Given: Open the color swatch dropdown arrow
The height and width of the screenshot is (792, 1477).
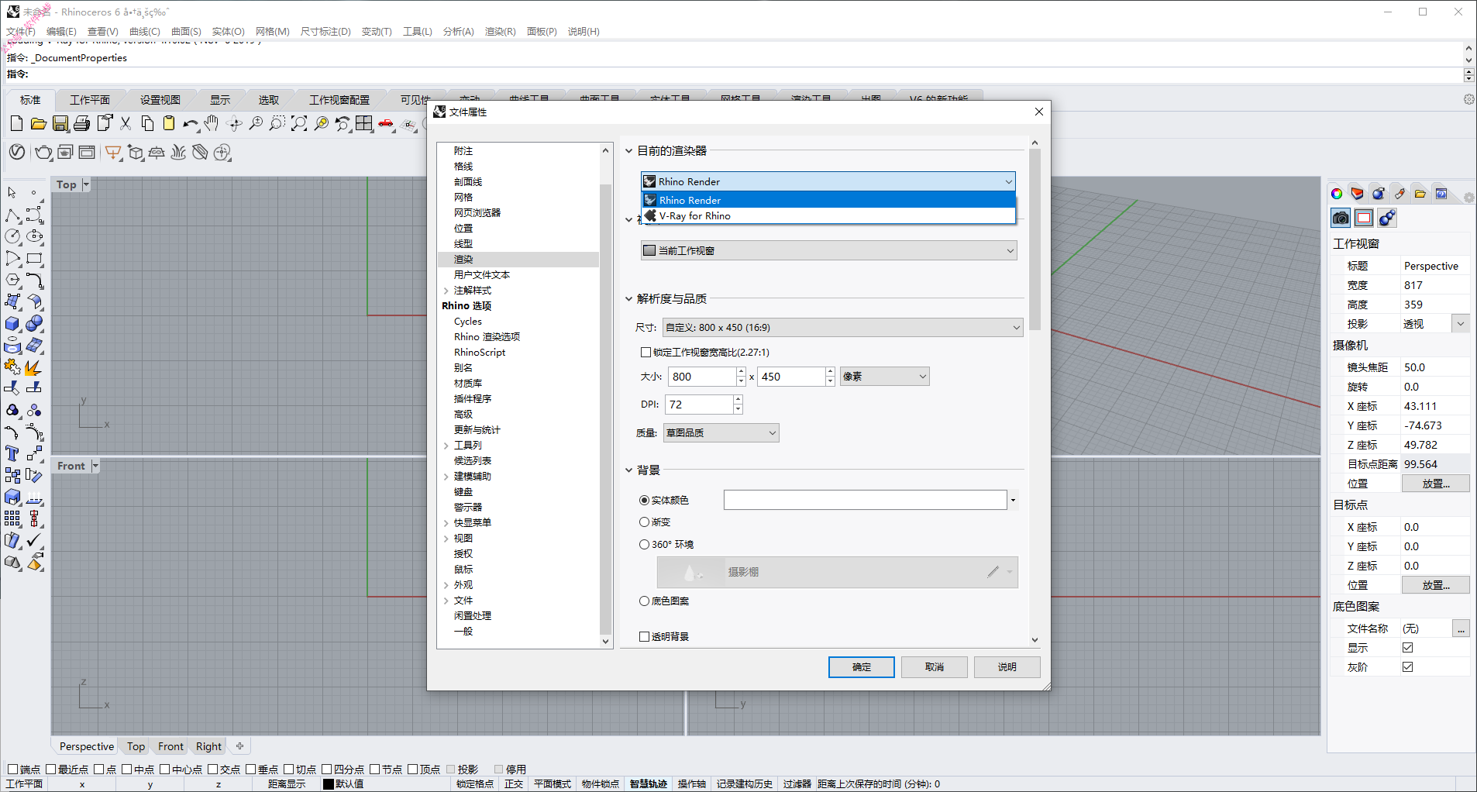Looking at the screenshot, I should (1013, 500).
